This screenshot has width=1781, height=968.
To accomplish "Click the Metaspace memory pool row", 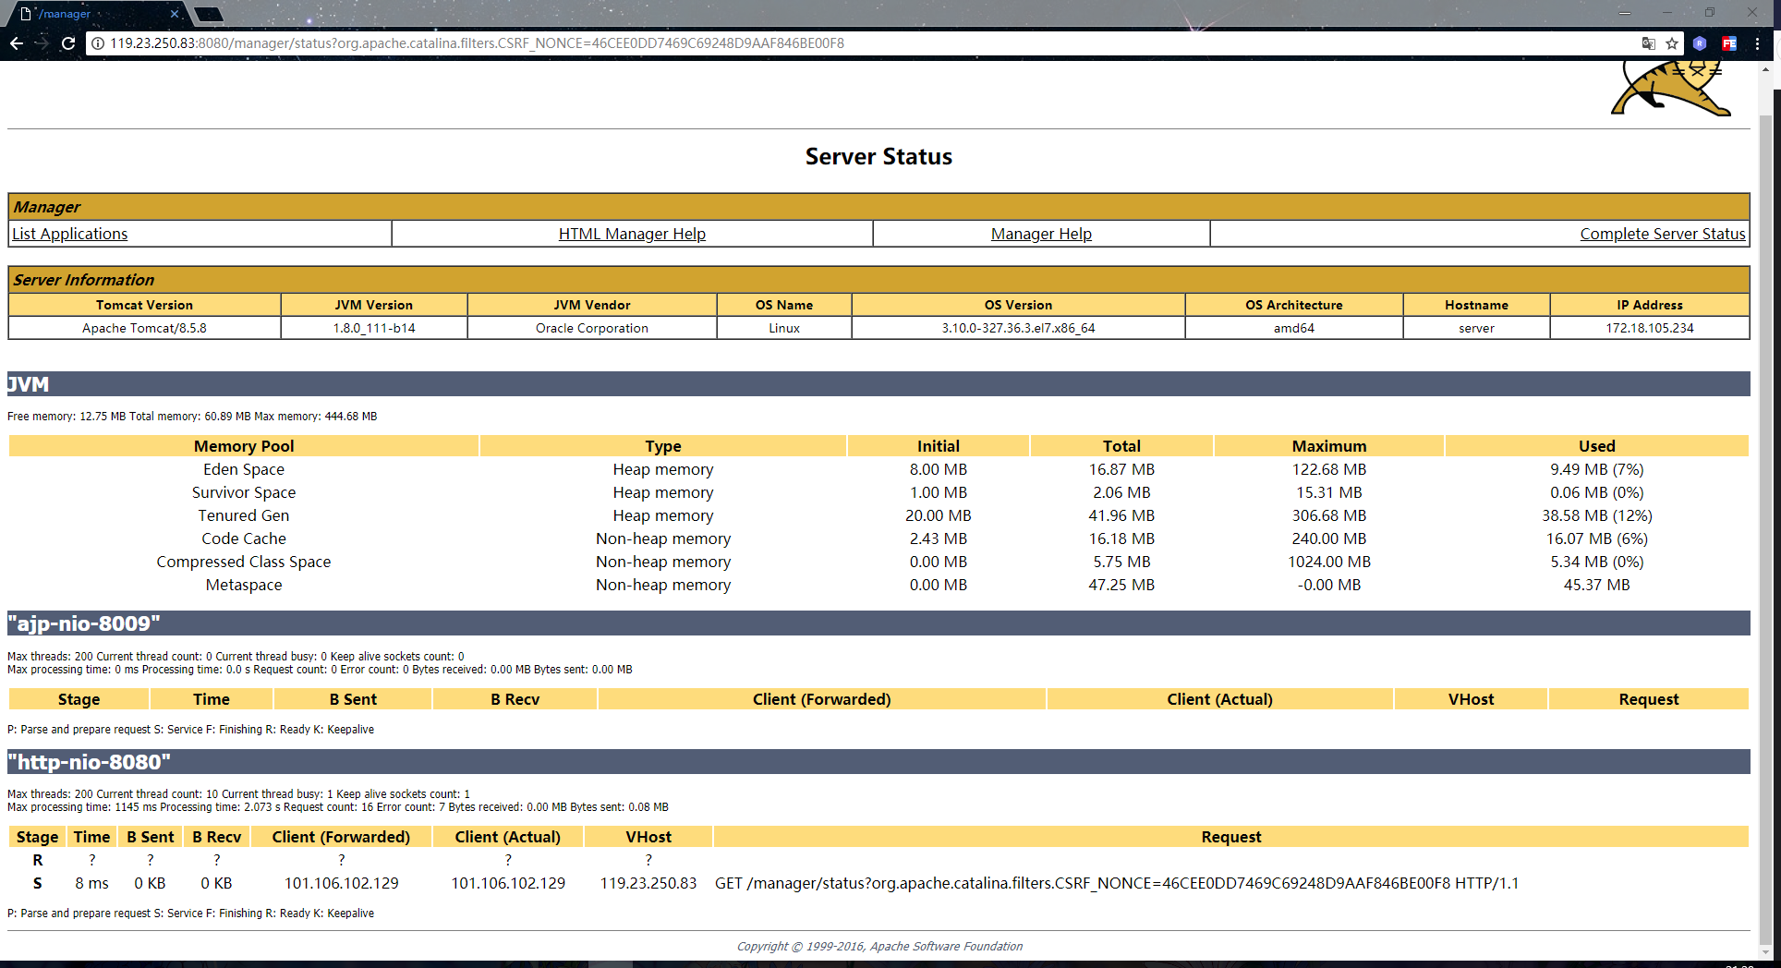I will [878, 585].
